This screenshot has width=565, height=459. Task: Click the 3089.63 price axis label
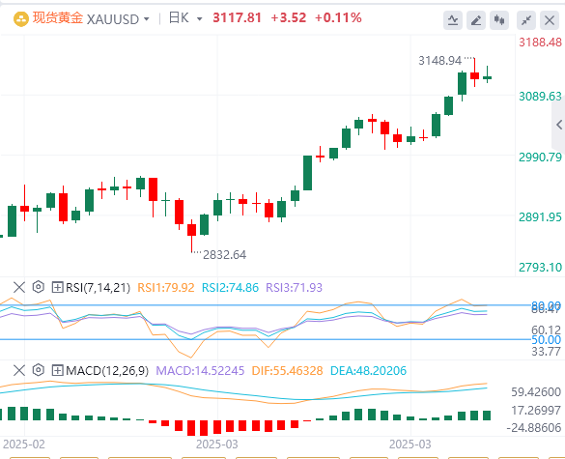(x=540, y=97)
